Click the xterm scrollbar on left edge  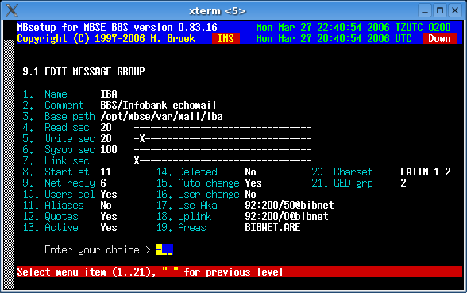(x=9, y=164)
